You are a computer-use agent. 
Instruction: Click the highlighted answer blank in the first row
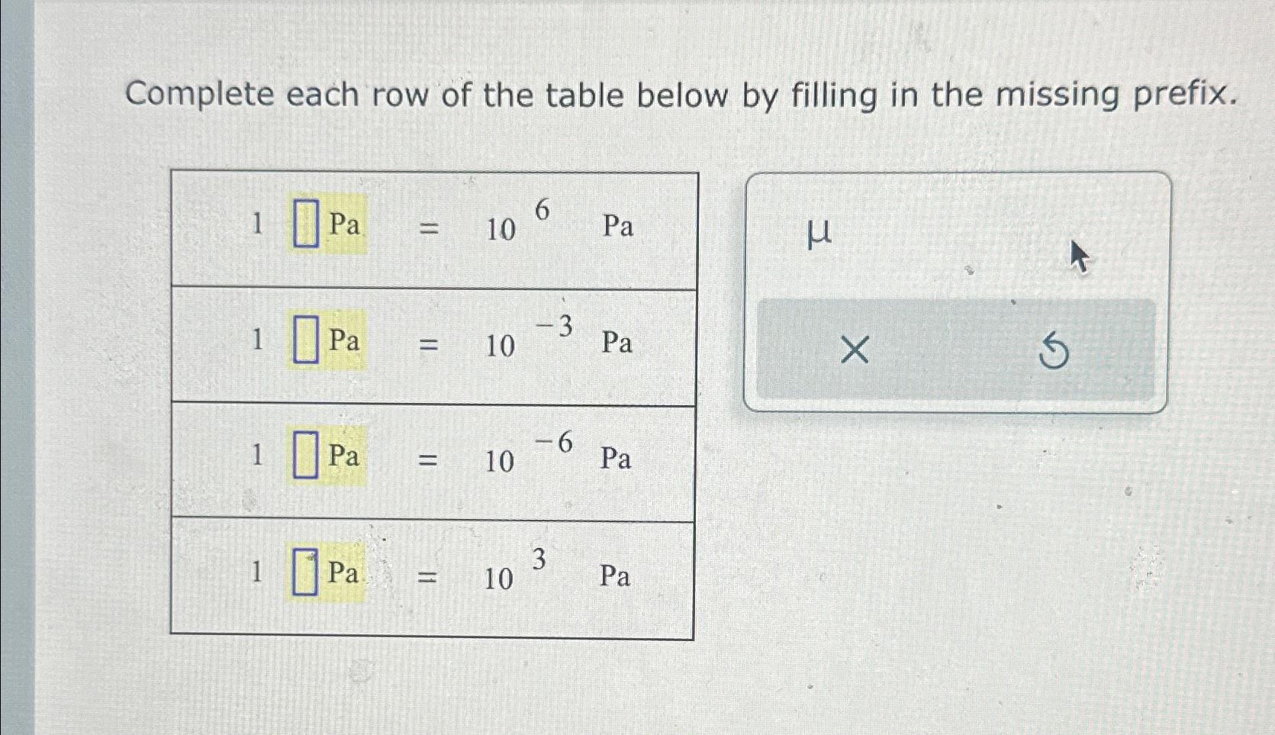click(x=304, y=224)
